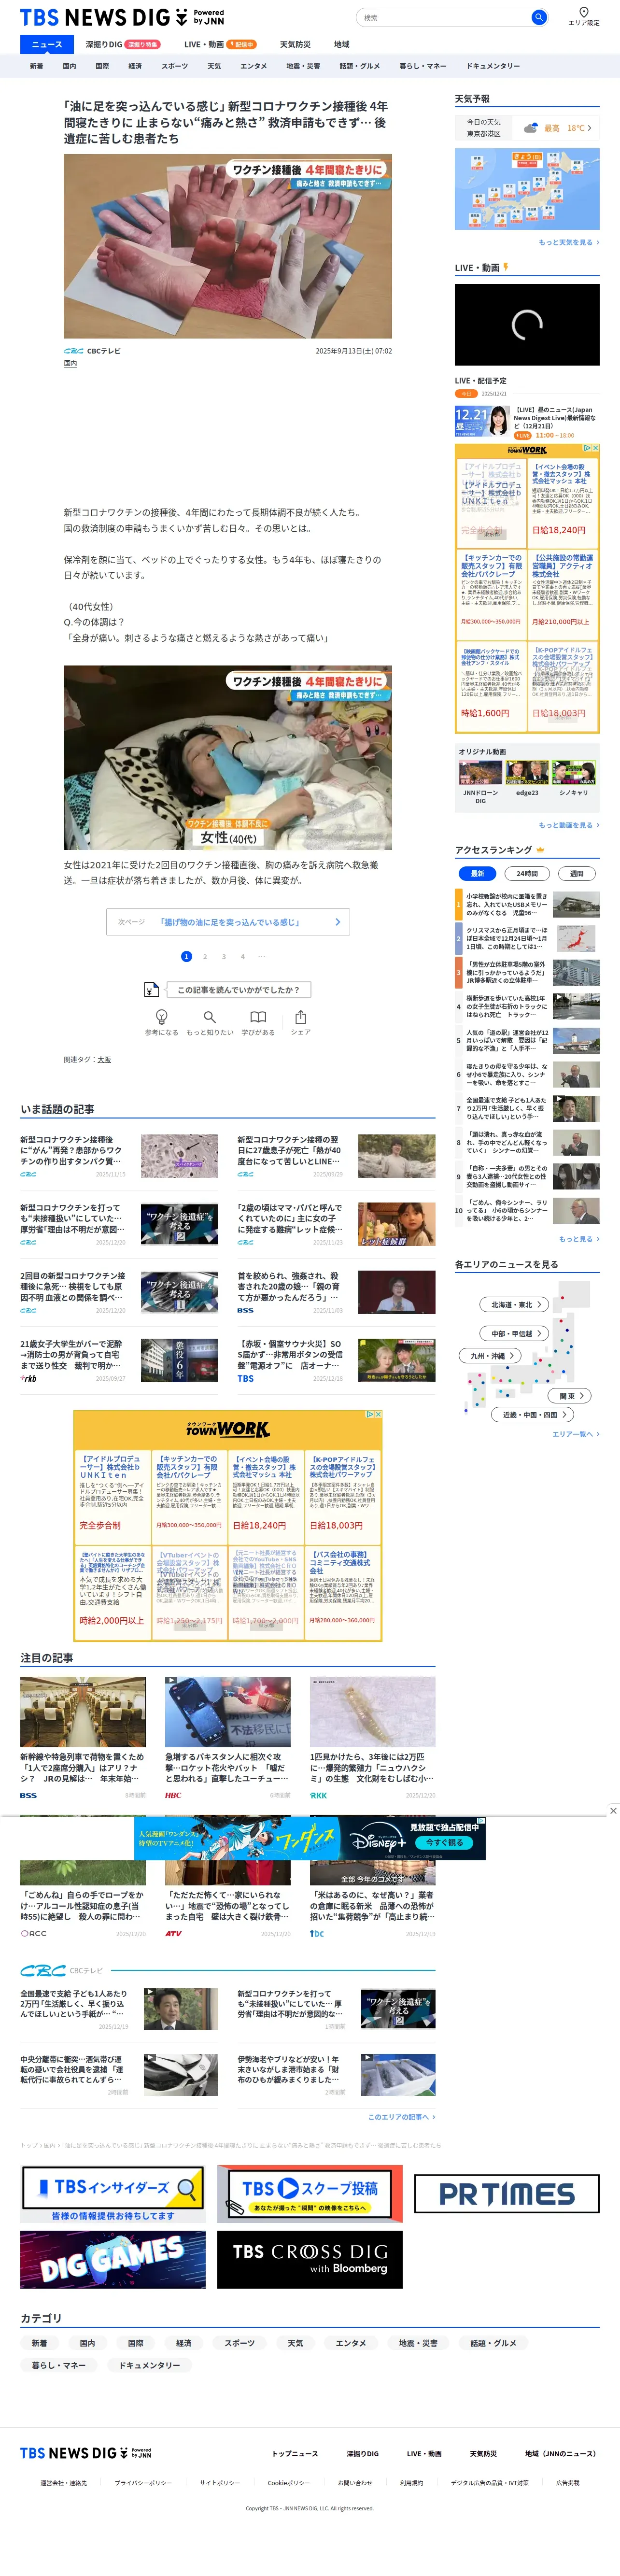Click the TBSインサイダーズ banner
Screen dimensions: 620x2576
click(x=114, y=2194)
